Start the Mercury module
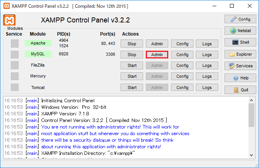The width and height of the screenshot is (259, 168). coord(132,76)
